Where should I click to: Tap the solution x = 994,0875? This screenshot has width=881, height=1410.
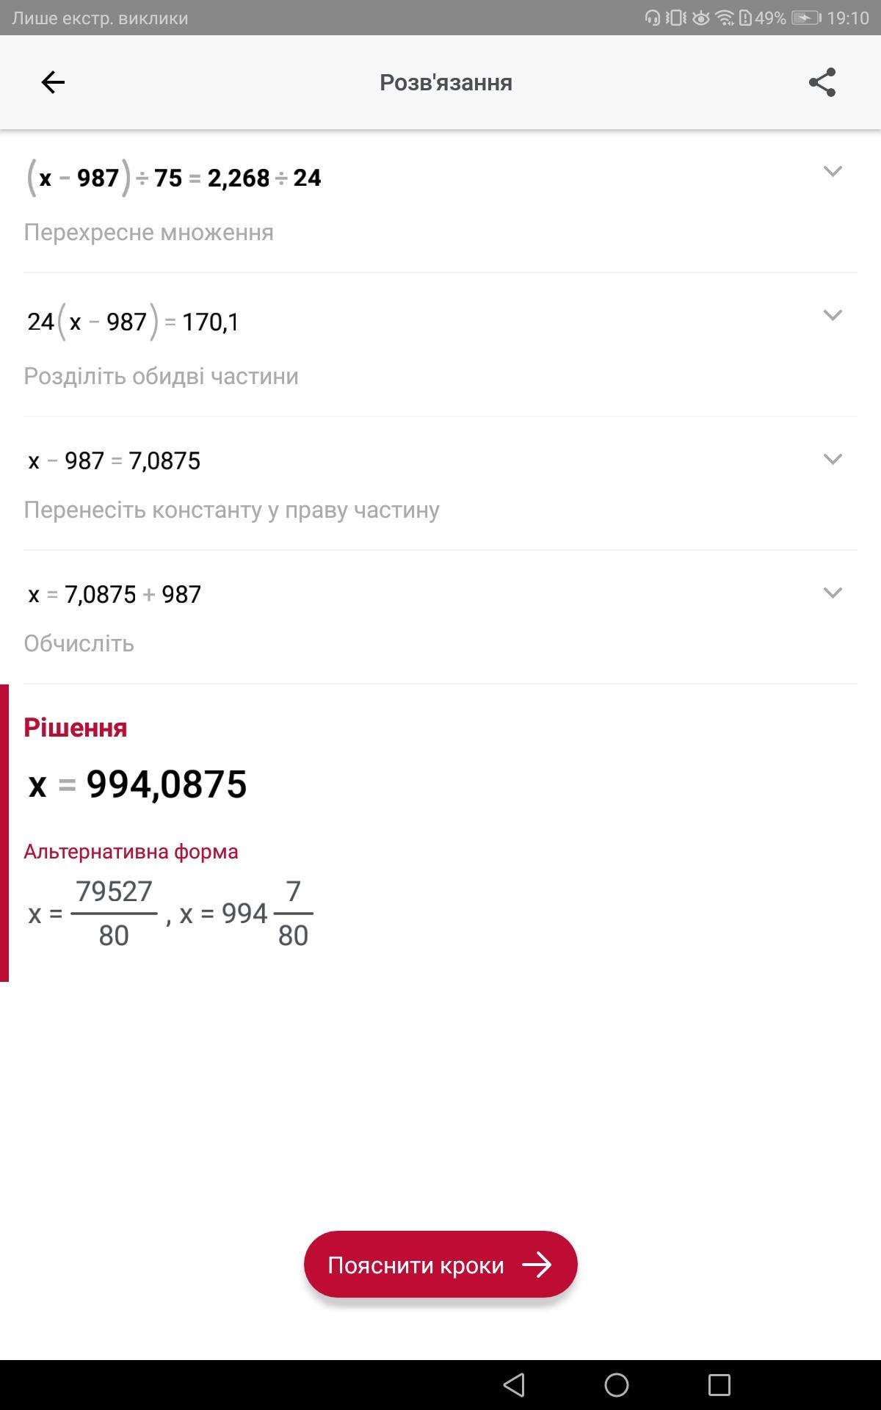(x=137, y=784)
